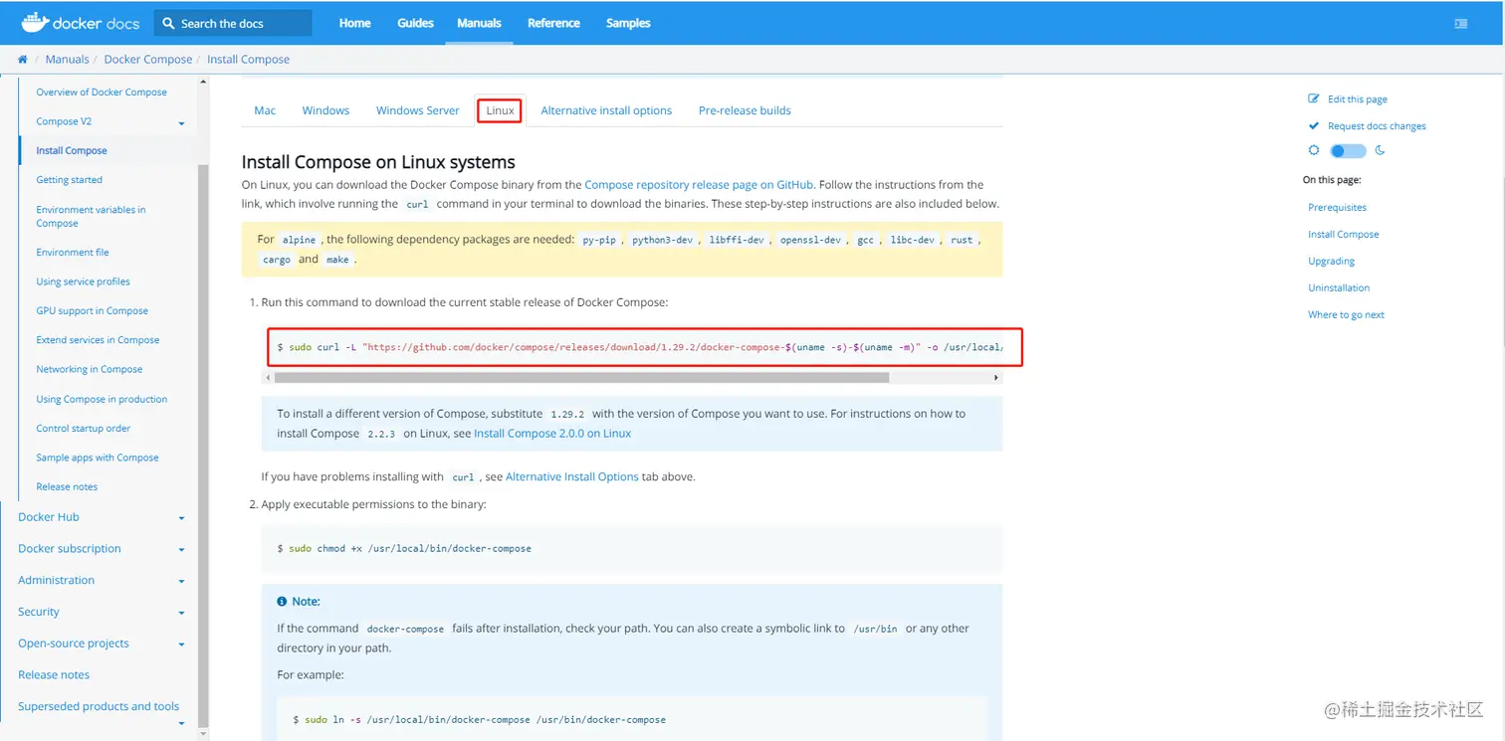Open the Guides nav item

click(415, 23)
